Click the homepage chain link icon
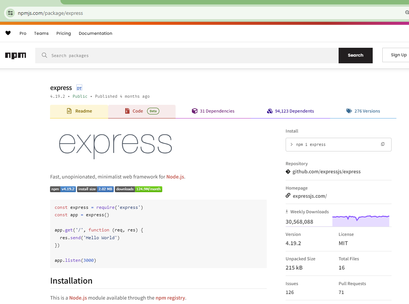 pyautogui.click(x=288, y=195)
